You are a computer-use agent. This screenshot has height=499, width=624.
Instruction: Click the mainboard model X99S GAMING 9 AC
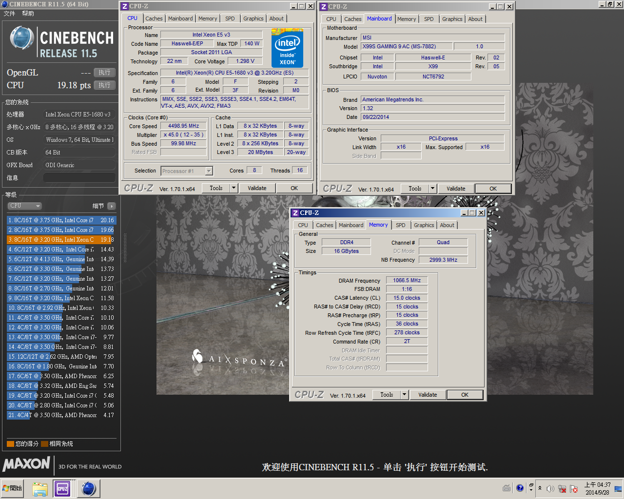click(x=407, y=47)
